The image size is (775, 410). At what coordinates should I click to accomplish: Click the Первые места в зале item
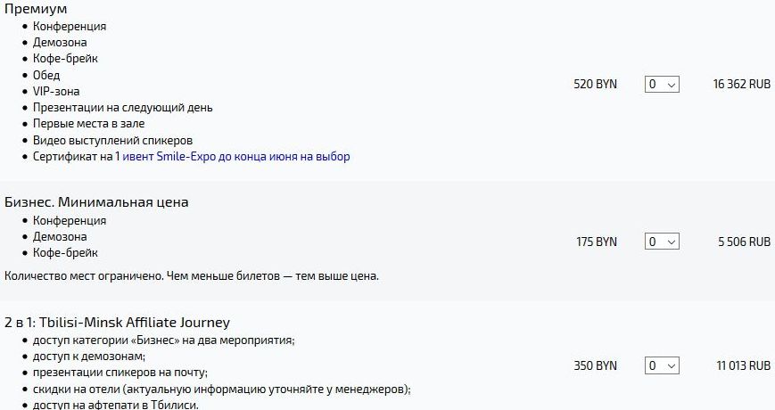coord(89,124)
